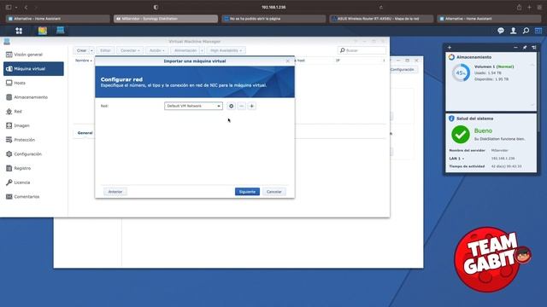Add a widget with the plus icon
Image resolution: width=547 pixels, height=307 pixels.
click(450, 48)
